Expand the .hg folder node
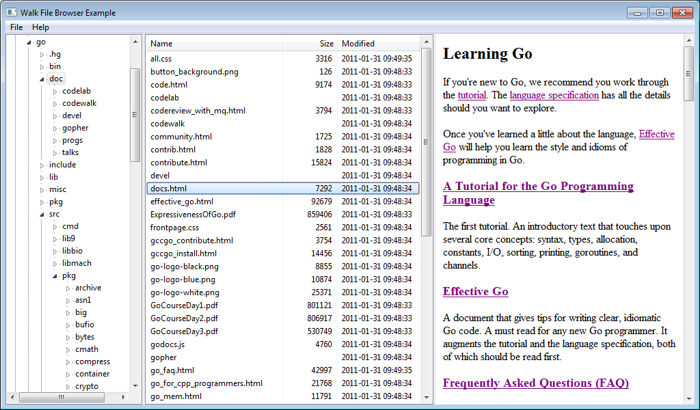700x410 pixels. (42, 55)
